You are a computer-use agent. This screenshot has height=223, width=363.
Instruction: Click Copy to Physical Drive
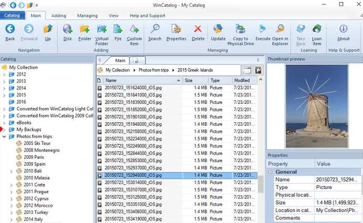[241, 35]
